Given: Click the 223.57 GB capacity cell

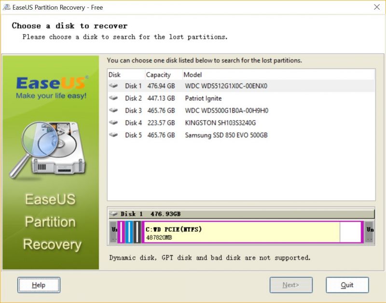Looking at the screenshot, I should tap(161, 123).
